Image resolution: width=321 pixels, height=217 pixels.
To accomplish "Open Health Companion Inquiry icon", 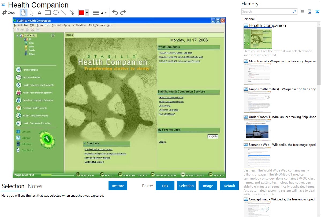I will tap(18, 116).
